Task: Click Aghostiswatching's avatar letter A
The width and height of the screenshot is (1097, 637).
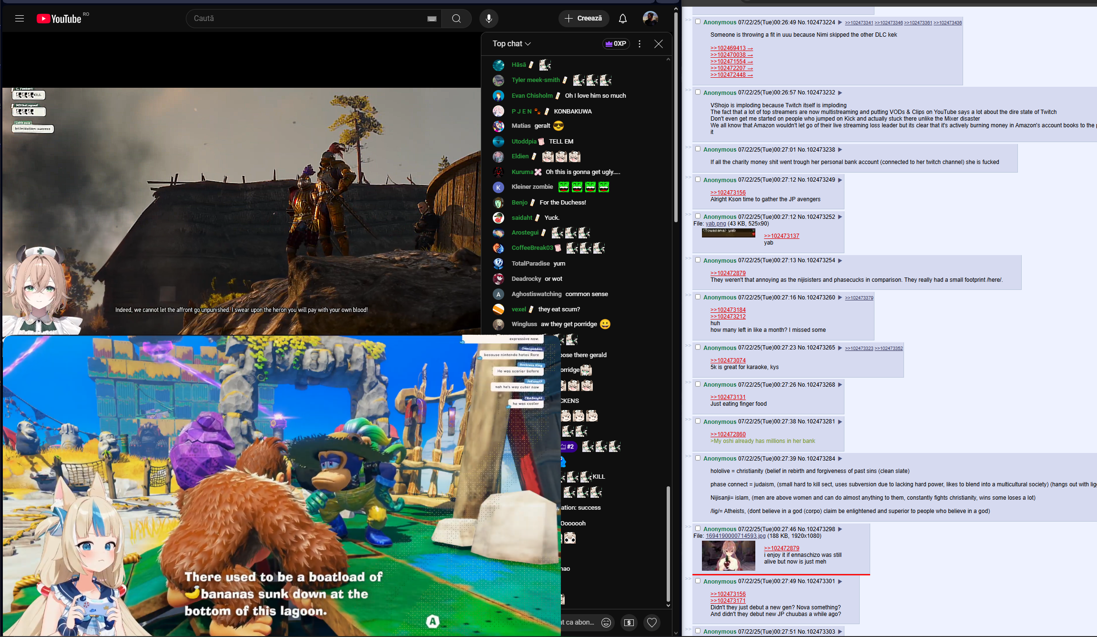Action: 498,294
